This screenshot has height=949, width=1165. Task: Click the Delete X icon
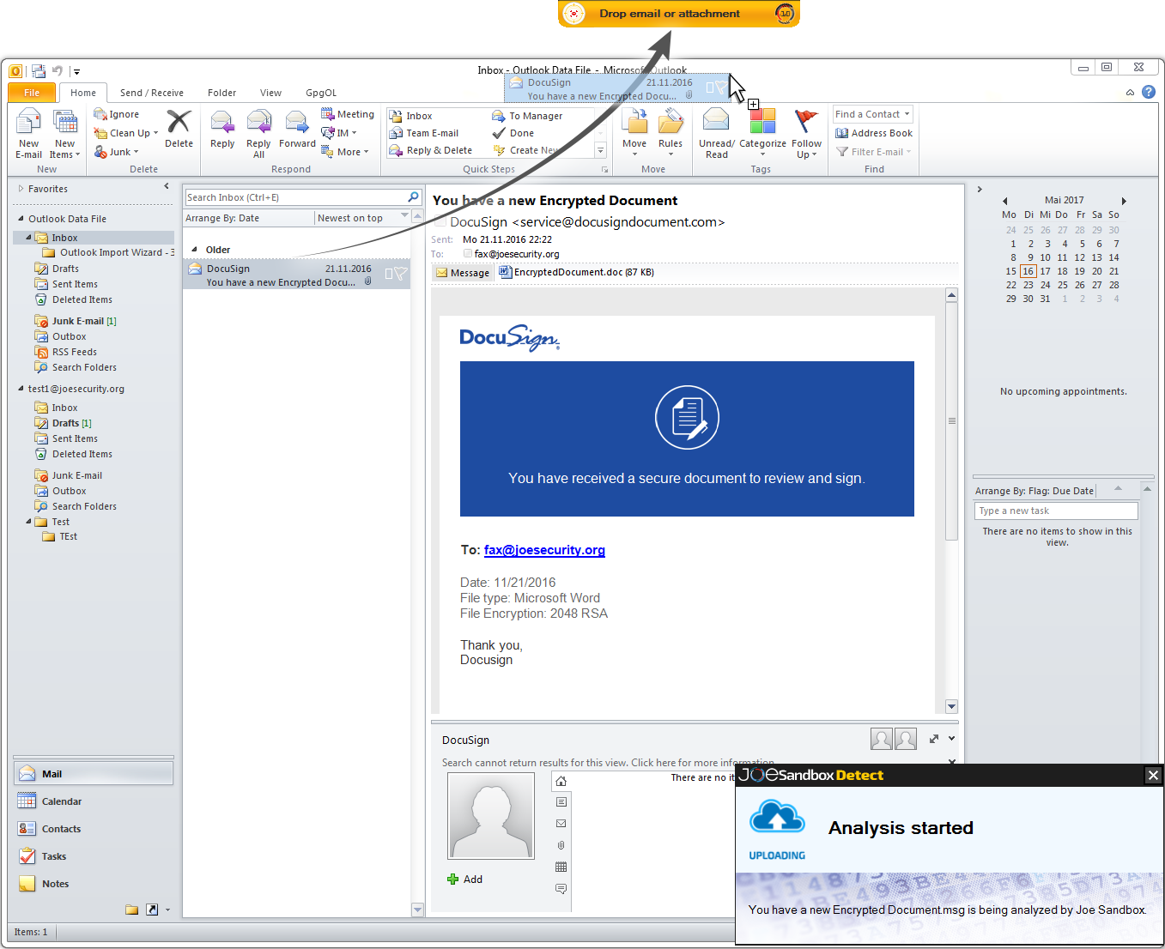pos(179,121)
